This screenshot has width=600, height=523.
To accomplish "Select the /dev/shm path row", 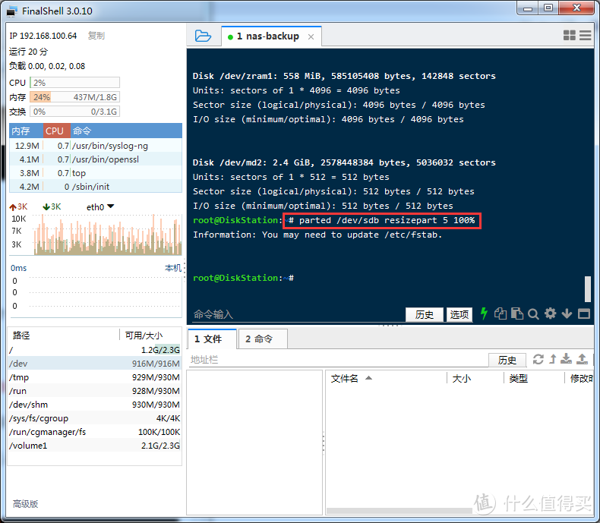I will (x=94, y=405).
